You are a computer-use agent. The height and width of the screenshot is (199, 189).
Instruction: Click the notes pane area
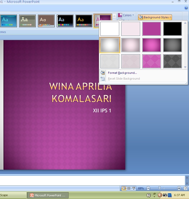(x=92, y=180)
